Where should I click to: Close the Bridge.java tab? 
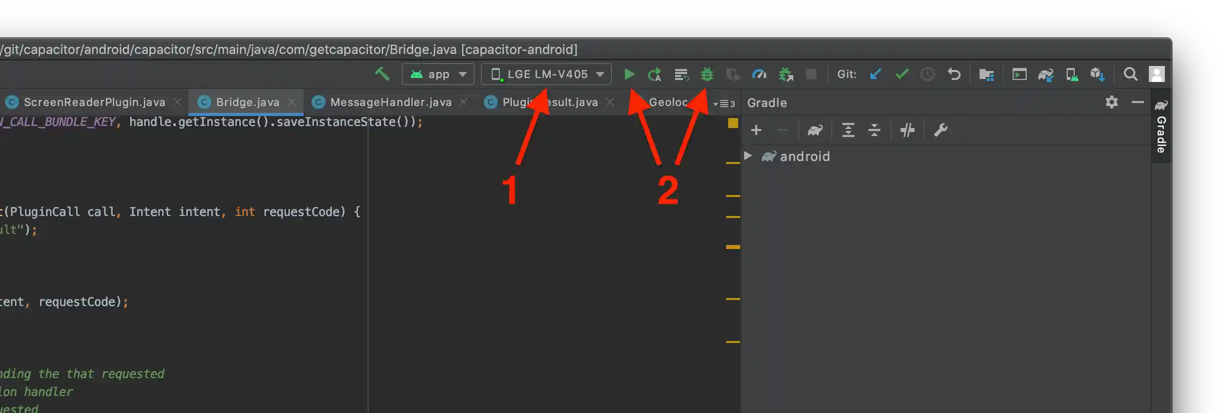(x=291, y=102)
